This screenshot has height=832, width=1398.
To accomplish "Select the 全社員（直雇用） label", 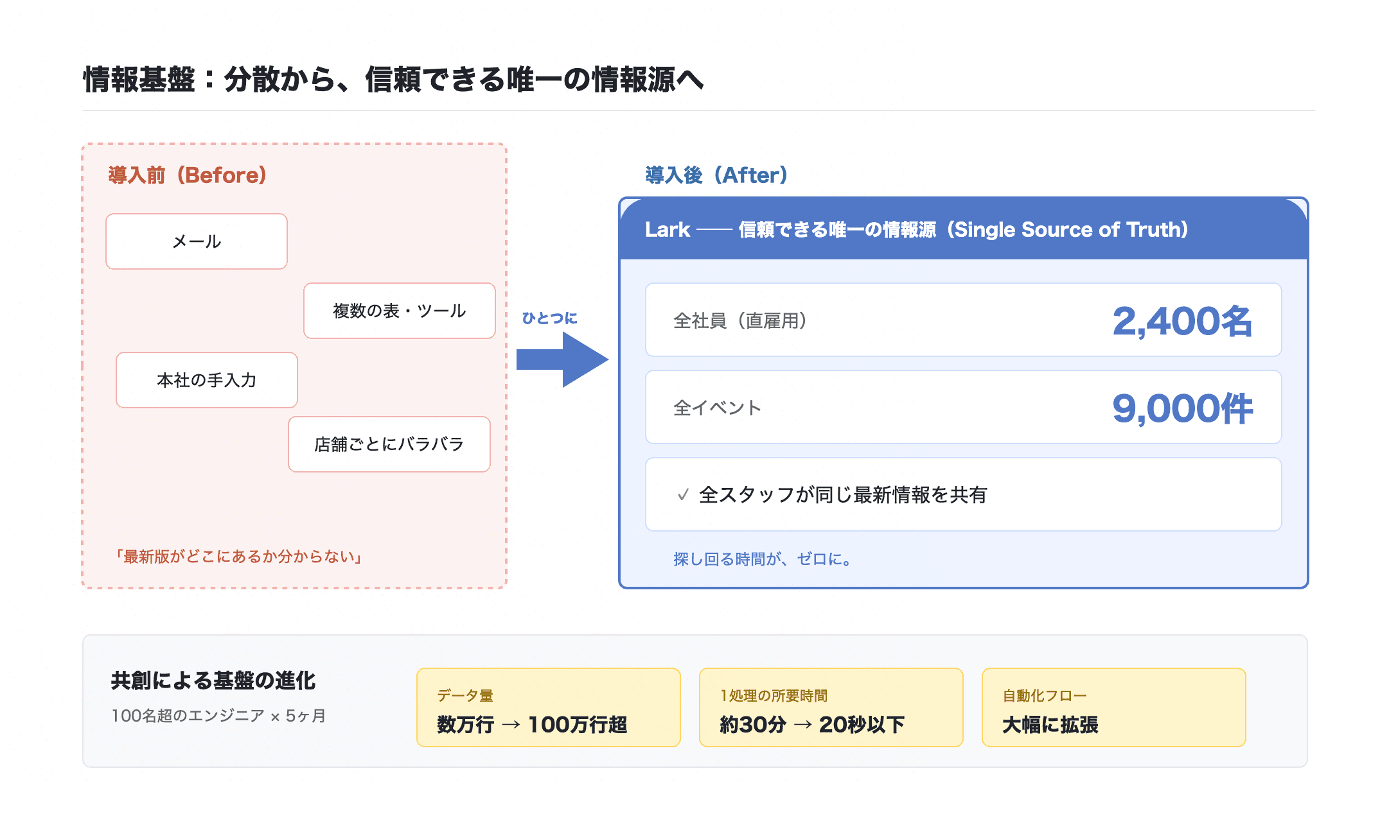I will 740,320.
